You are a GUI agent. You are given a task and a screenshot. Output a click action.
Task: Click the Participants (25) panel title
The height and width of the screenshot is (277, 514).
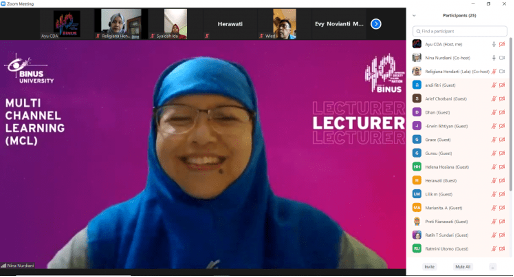click(x=459, y=15)
